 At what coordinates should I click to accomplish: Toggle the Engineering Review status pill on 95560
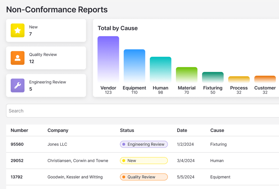[144, 144]
